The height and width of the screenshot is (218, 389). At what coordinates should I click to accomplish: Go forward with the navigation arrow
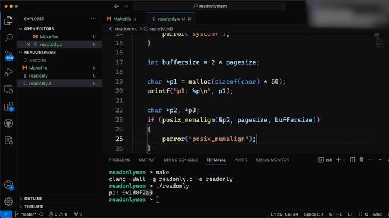tap(126, 6)
